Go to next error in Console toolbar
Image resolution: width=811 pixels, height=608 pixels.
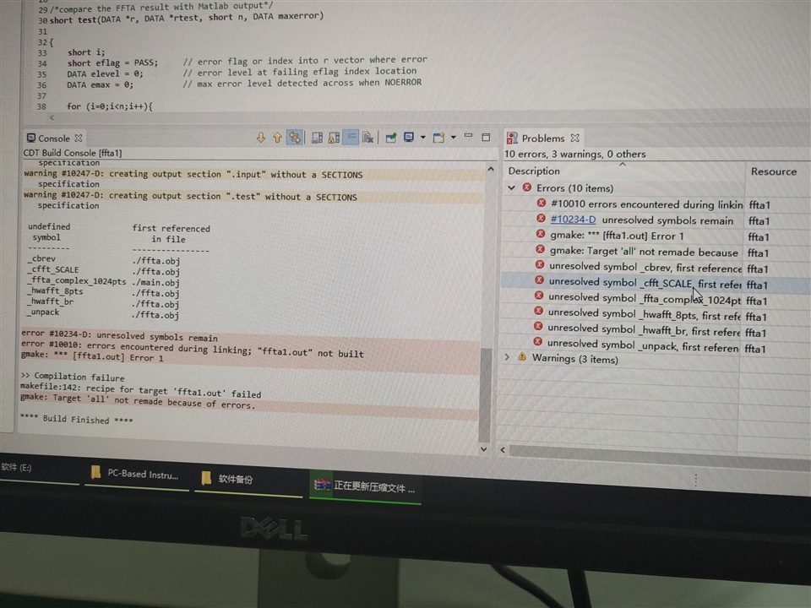coord(261,138)
